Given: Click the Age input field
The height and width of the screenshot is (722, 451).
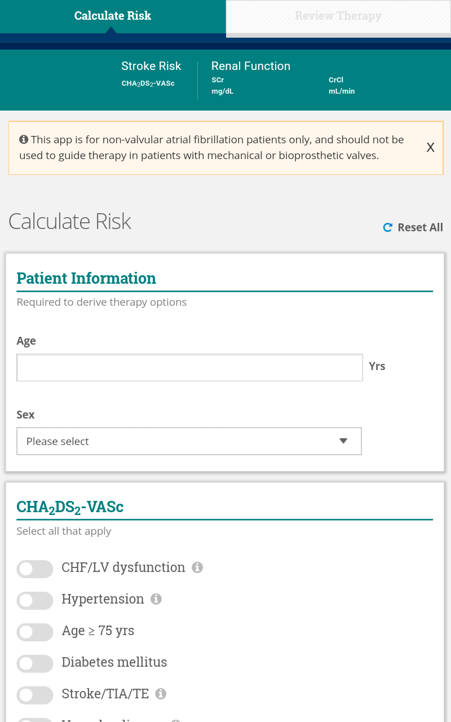Looking at the screenshot, I should tap(189, 367).
